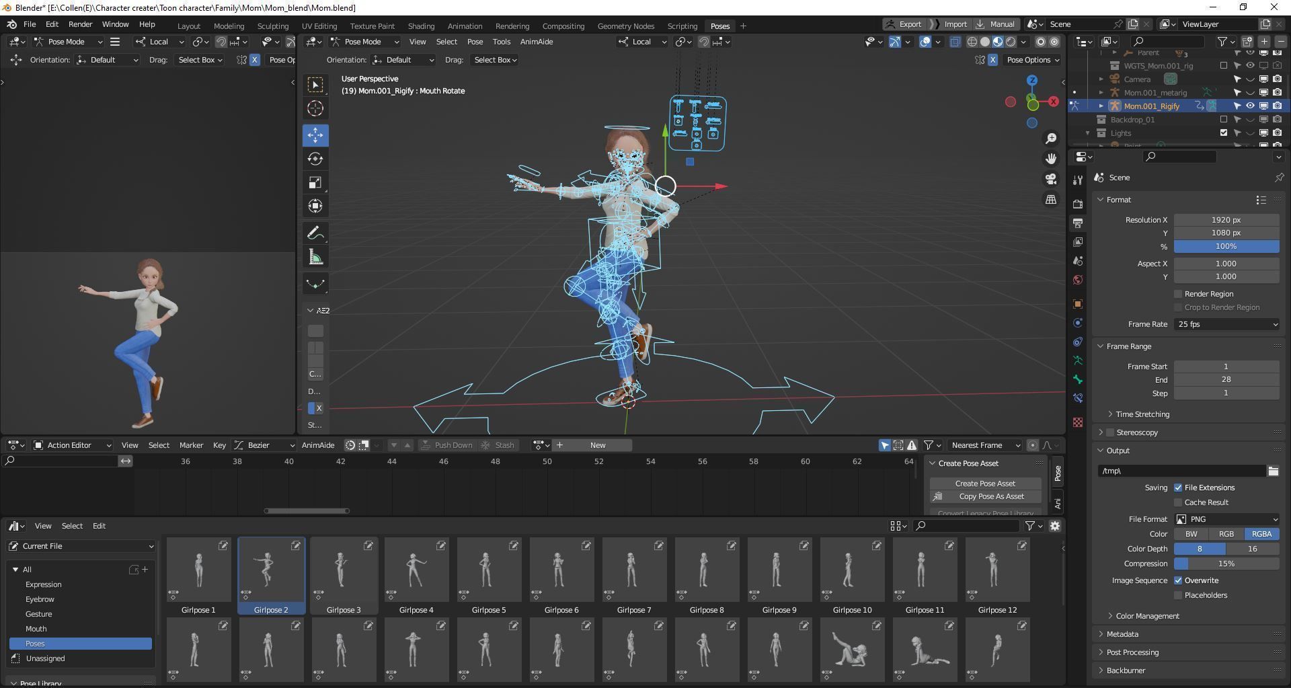The image size is (1291, 688).
Task: Select the Annotate tool
Action: [315, 233]
